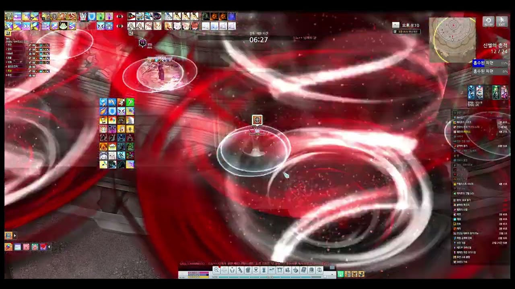Click the green monitor icon at bottom right

coord(341,274)
